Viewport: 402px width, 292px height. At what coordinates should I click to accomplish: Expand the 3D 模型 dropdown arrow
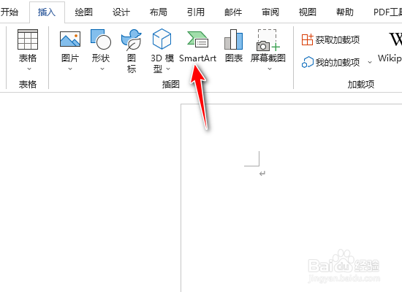(x=168, y=69)
